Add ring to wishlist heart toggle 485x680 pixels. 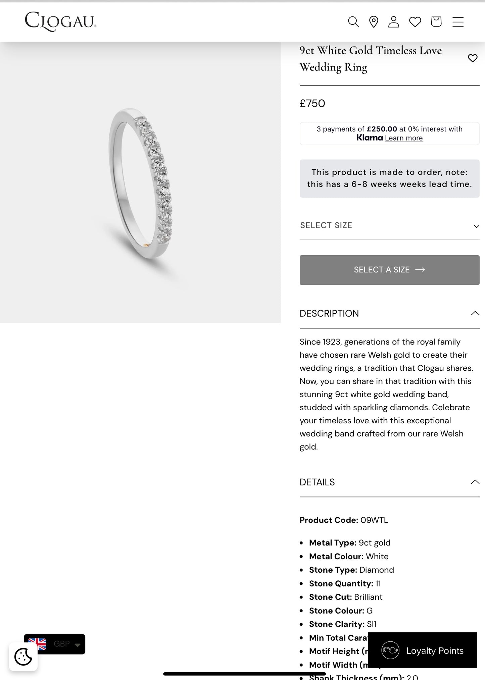(x=473, y=58)
